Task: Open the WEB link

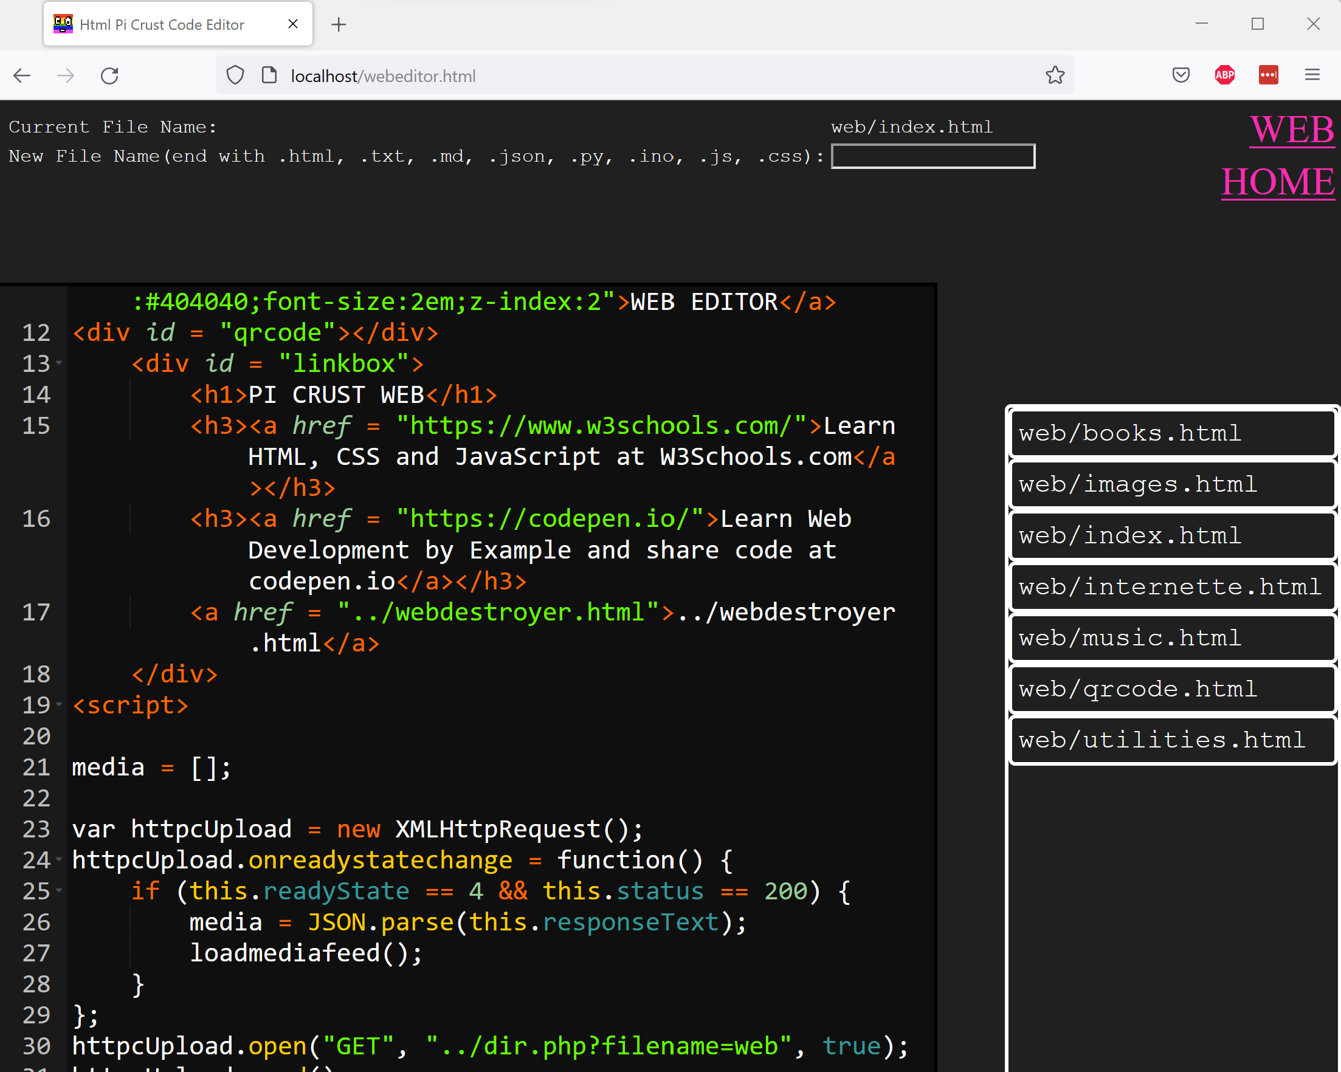Action: pyautogui.click(x=1292, y=130)
